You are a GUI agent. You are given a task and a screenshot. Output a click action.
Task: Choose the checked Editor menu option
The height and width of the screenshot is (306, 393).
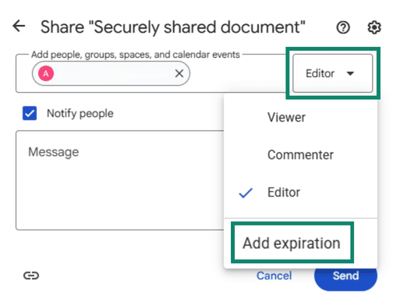300,193
